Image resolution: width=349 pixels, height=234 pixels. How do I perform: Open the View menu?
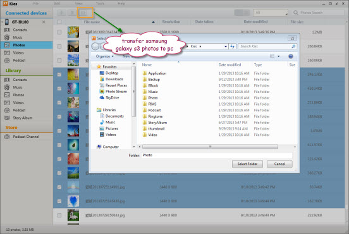[x=78, y=4]
